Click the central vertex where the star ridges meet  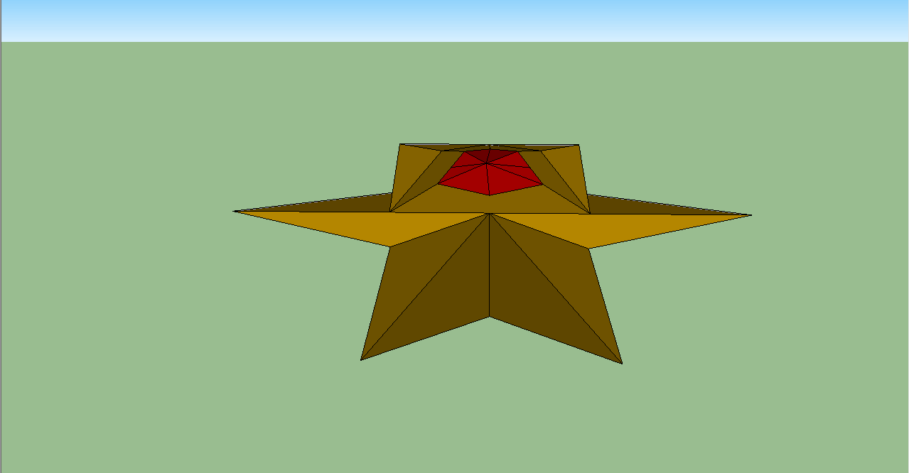coord(490,213)
